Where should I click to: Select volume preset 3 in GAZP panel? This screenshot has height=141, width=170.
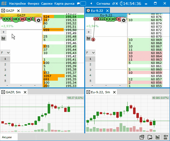[x=5, y=70]
